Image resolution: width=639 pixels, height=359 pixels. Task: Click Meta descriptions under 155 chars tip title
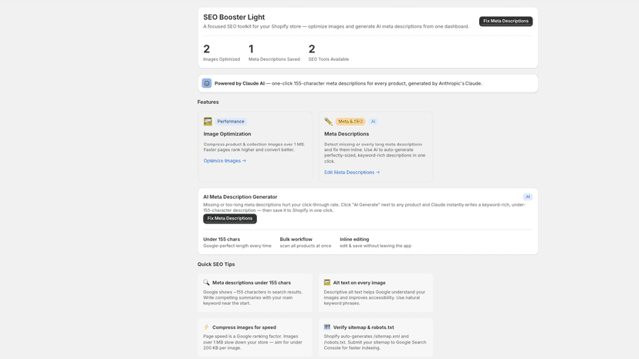[252, 283]
